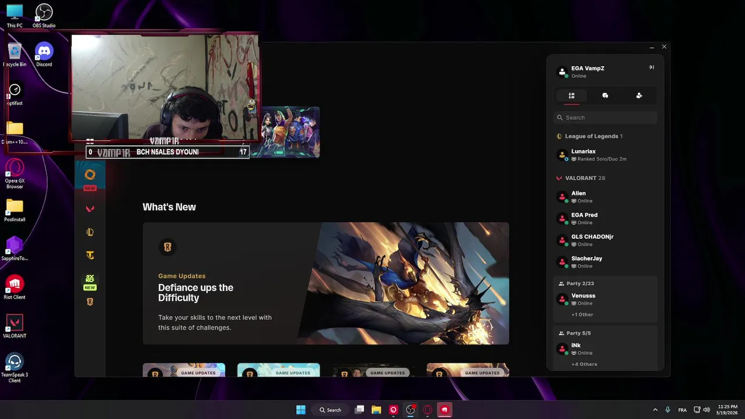Open the PostInstall folder on desktop
The height and width of the screenshot is (419, 745).
tap(15, 210)
